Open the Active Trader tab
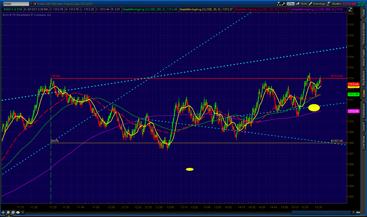 (364, 57)
